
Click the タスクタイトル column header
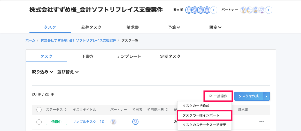(x=84, y=110)
